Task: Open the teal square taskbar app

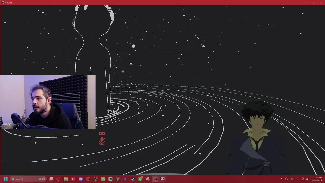Action: (110, 179)
